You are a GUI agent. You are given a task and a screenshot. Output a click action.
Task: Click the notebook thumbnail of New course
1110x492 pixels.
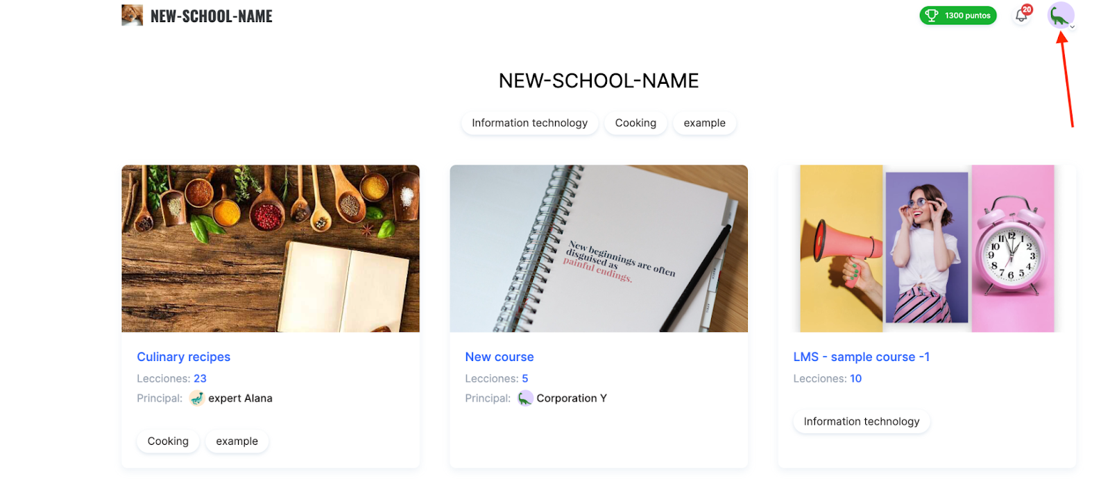tap(599, 248)
